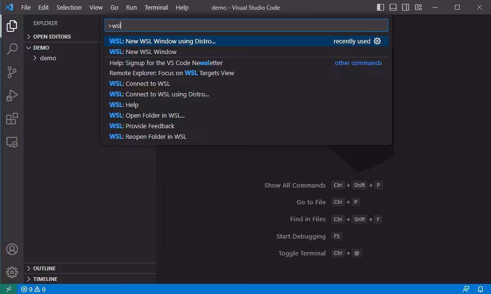This screenshot has height=294, width=491.
Task: Open the errors and warnings status item
Action: point(33,289)
